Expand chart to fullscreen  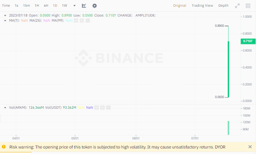(237, 6)
